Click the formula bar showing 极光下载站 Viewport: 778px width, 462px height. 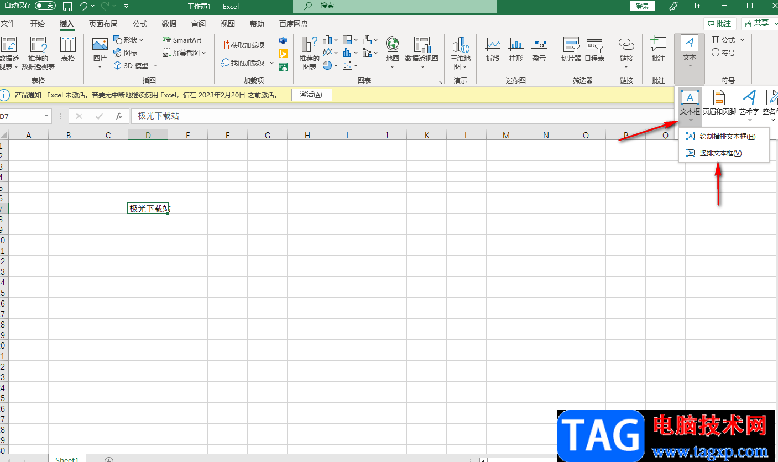453,116
